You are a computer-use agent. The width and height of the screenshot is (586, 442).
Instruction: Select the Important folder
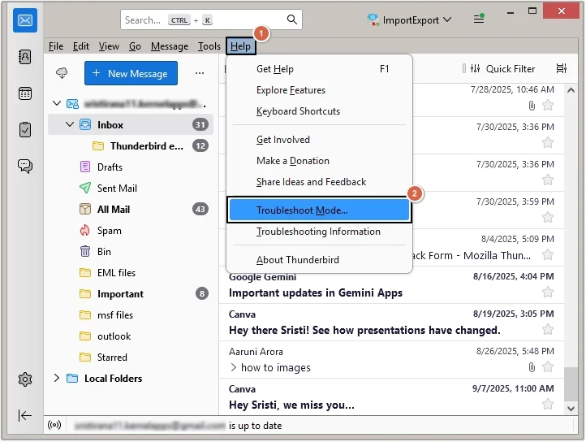pos(130,294)
